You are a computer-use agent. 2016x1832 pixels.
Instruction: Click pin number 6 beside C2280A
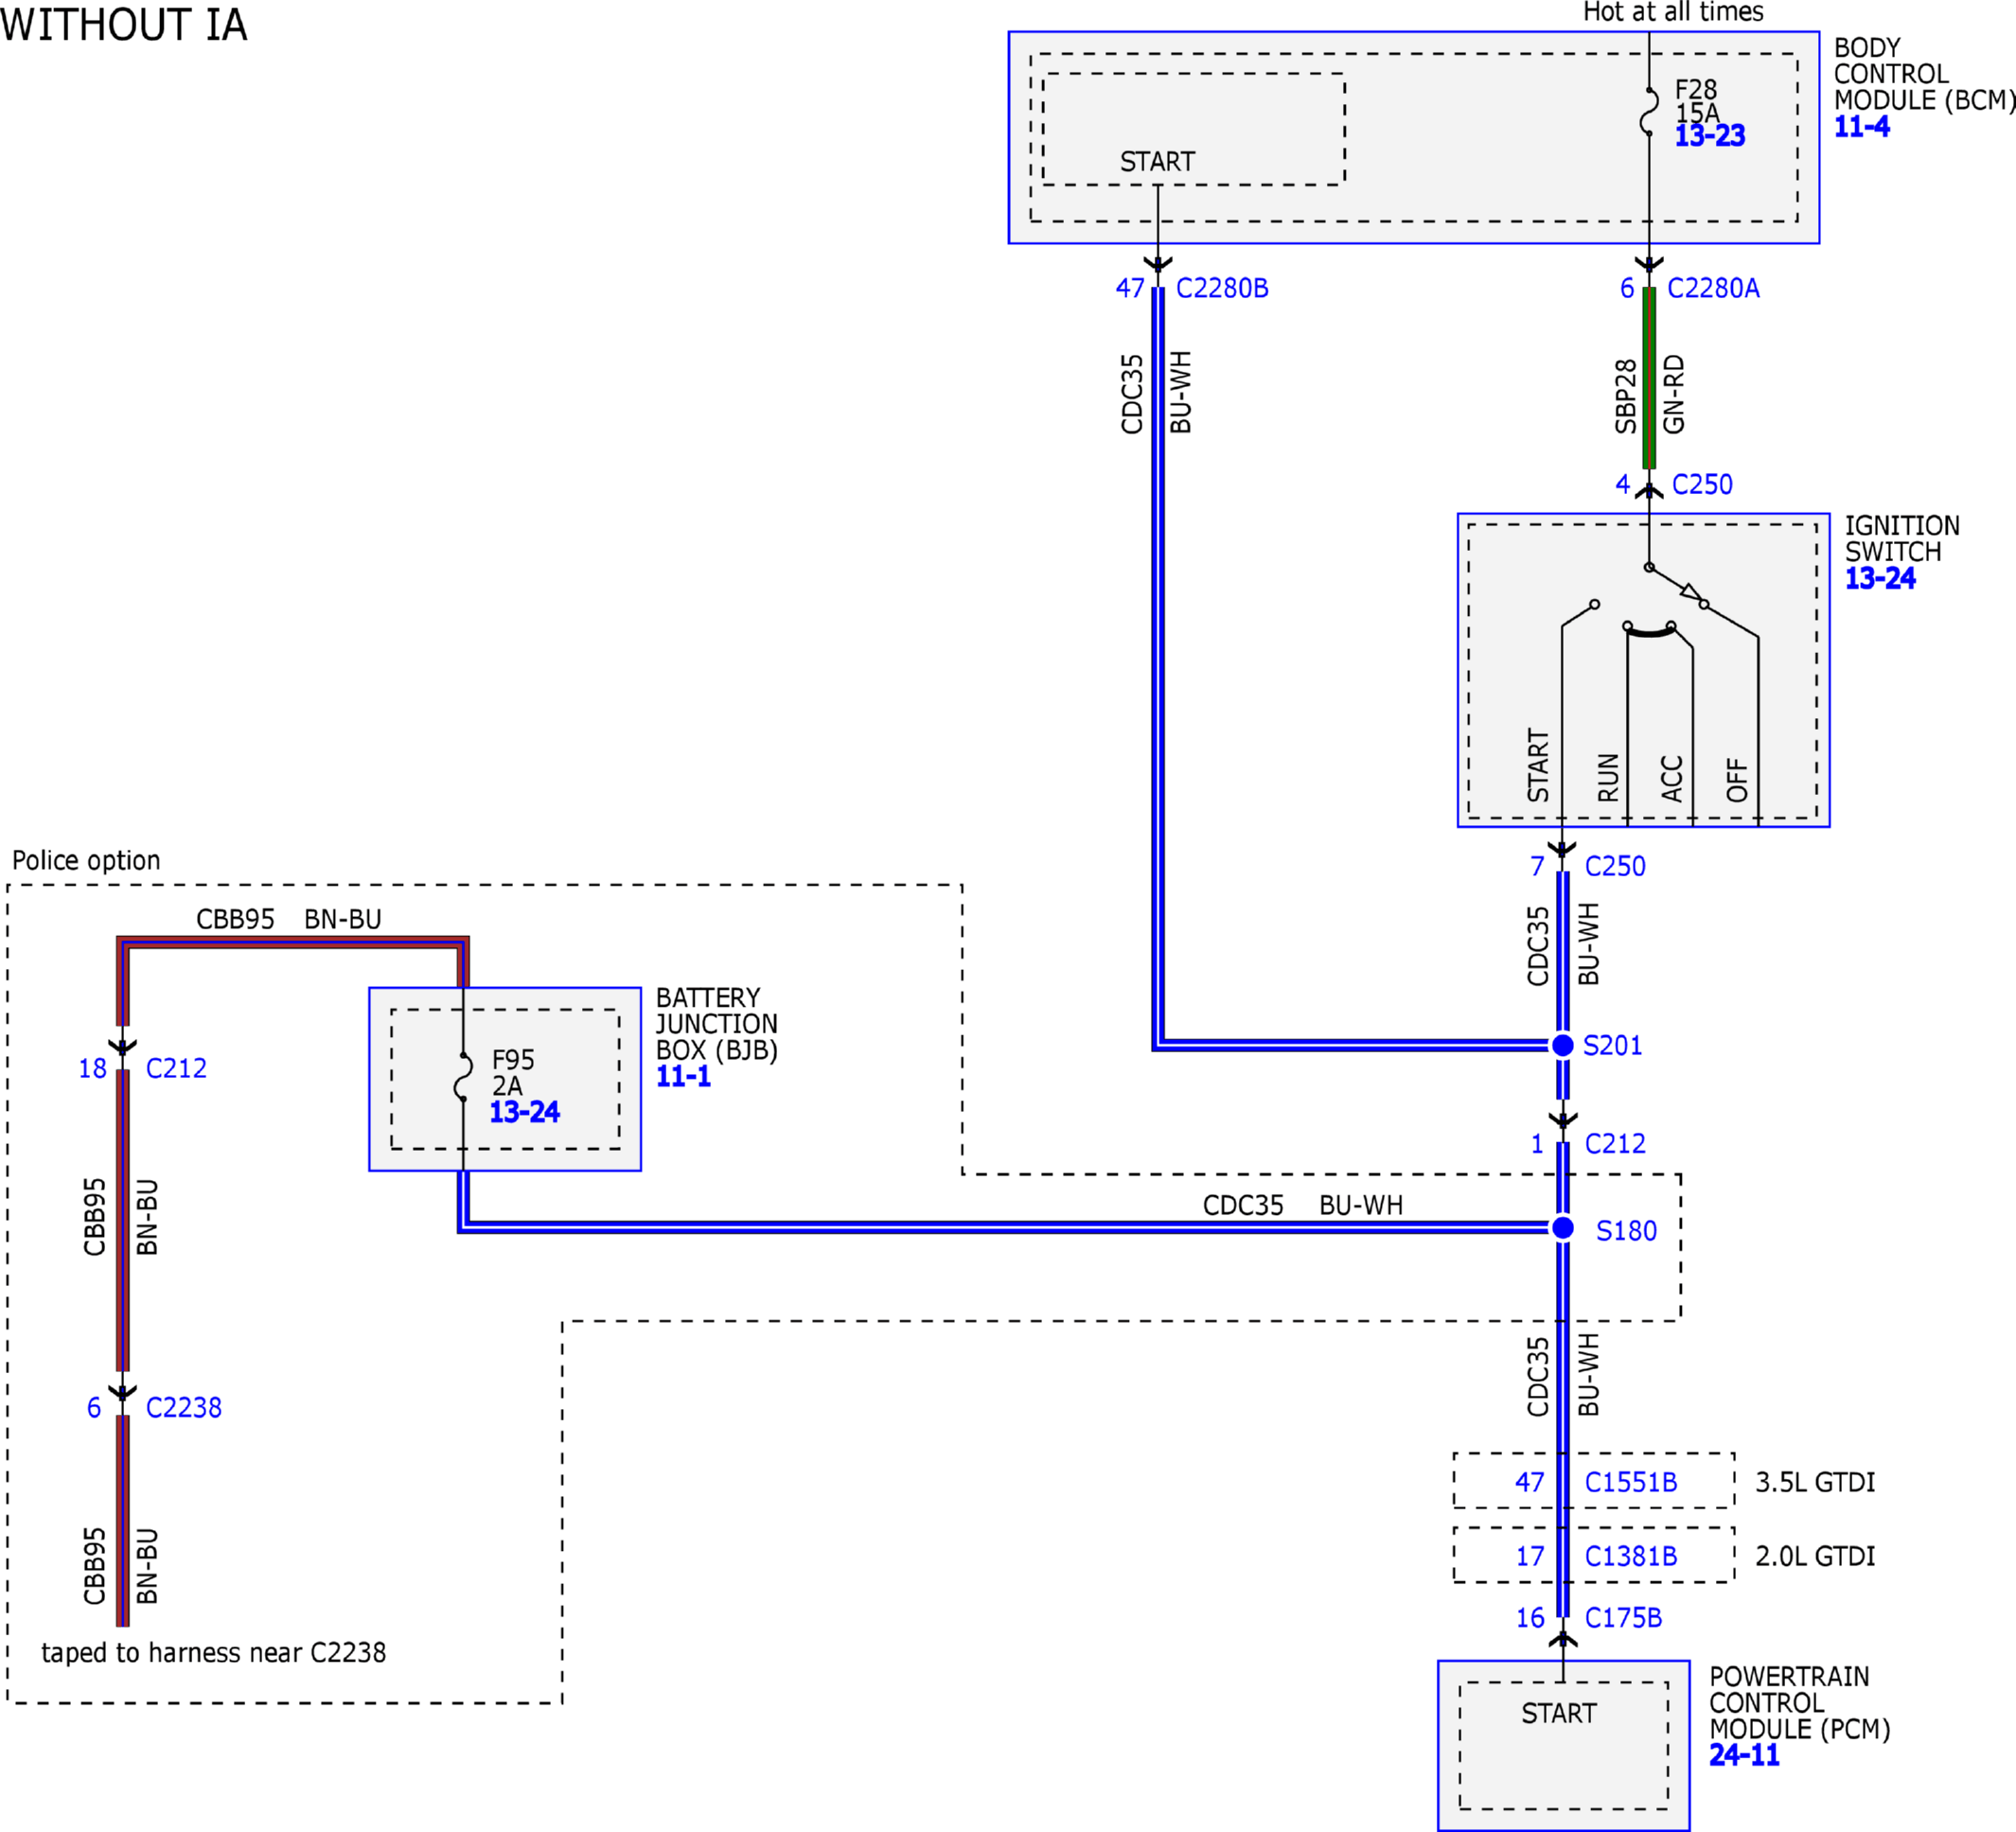click(1627, 288)
